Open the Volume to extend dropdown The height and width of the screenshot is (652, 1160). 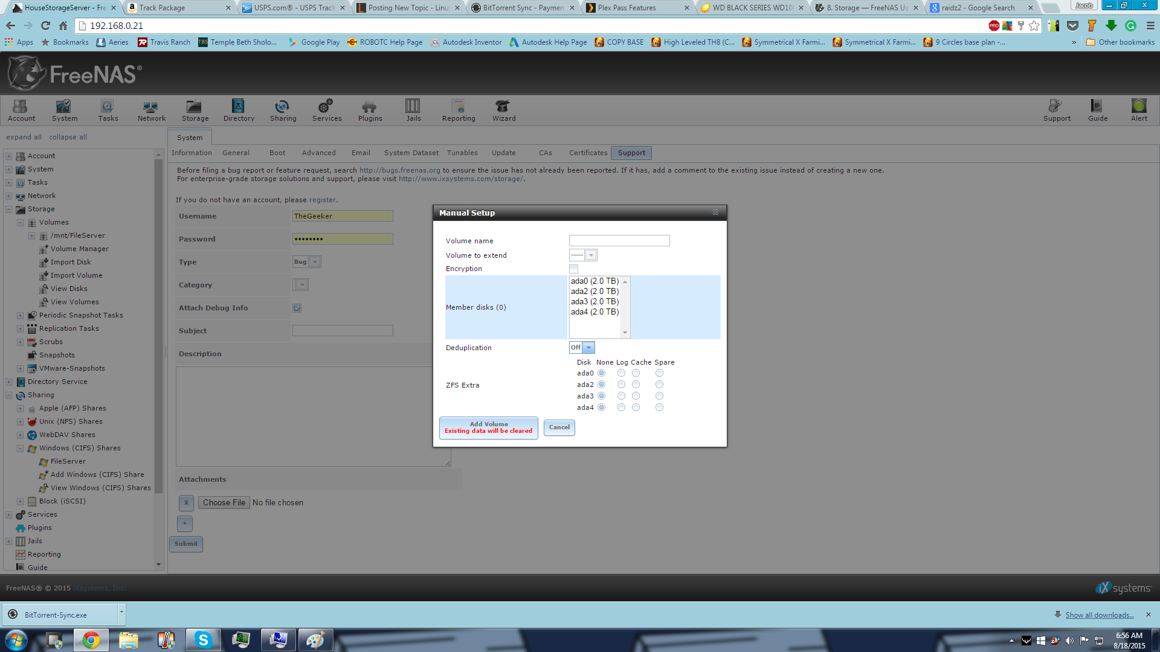(591, 255)
